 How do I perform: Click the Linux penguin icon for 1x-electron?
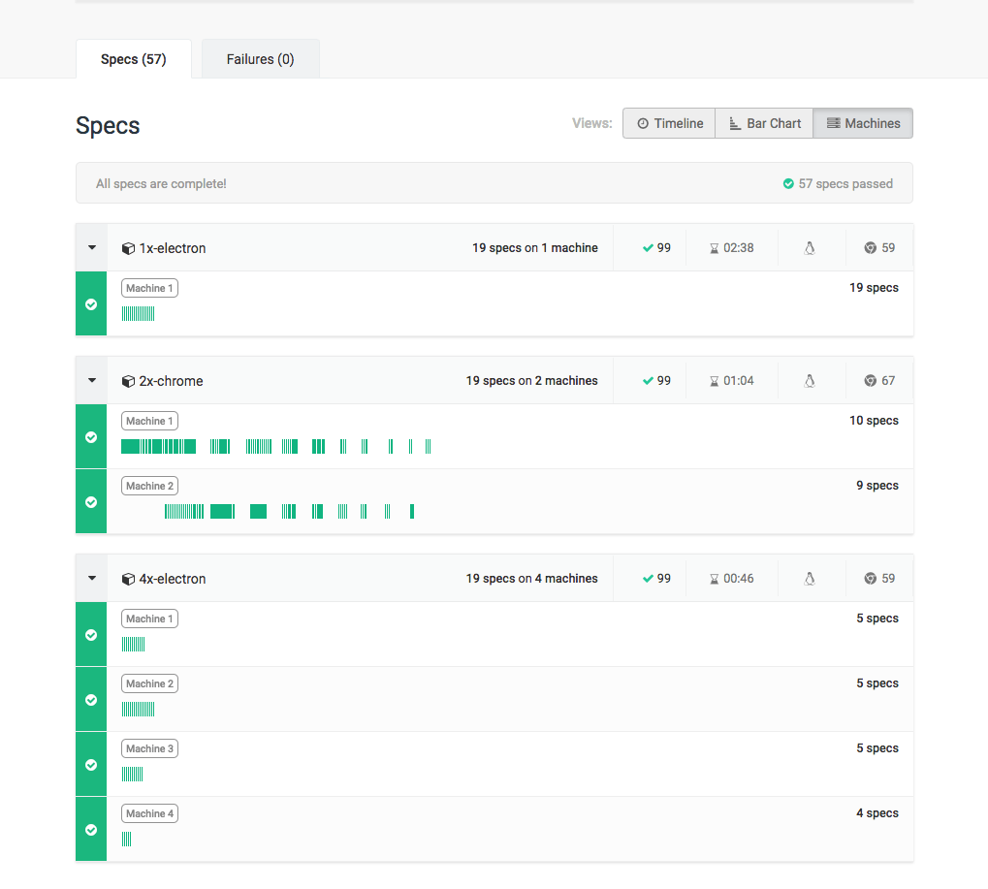[x=810, y=247]
